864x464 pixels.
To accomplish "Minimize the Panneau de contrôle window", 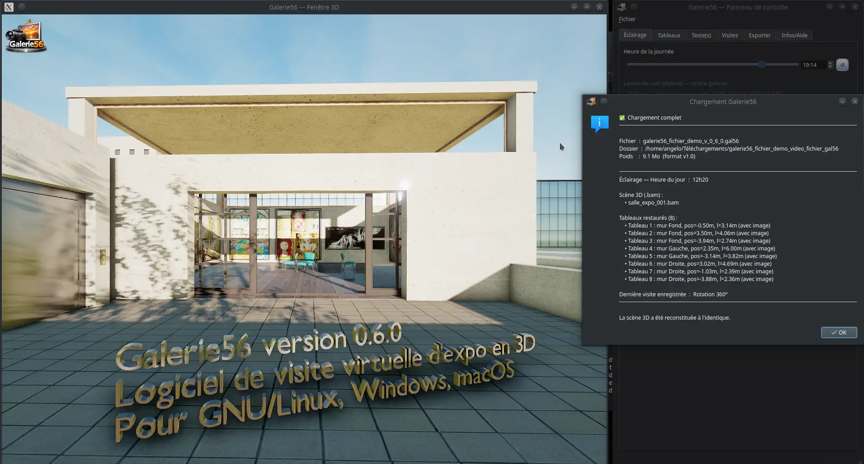I will [830, 7].
